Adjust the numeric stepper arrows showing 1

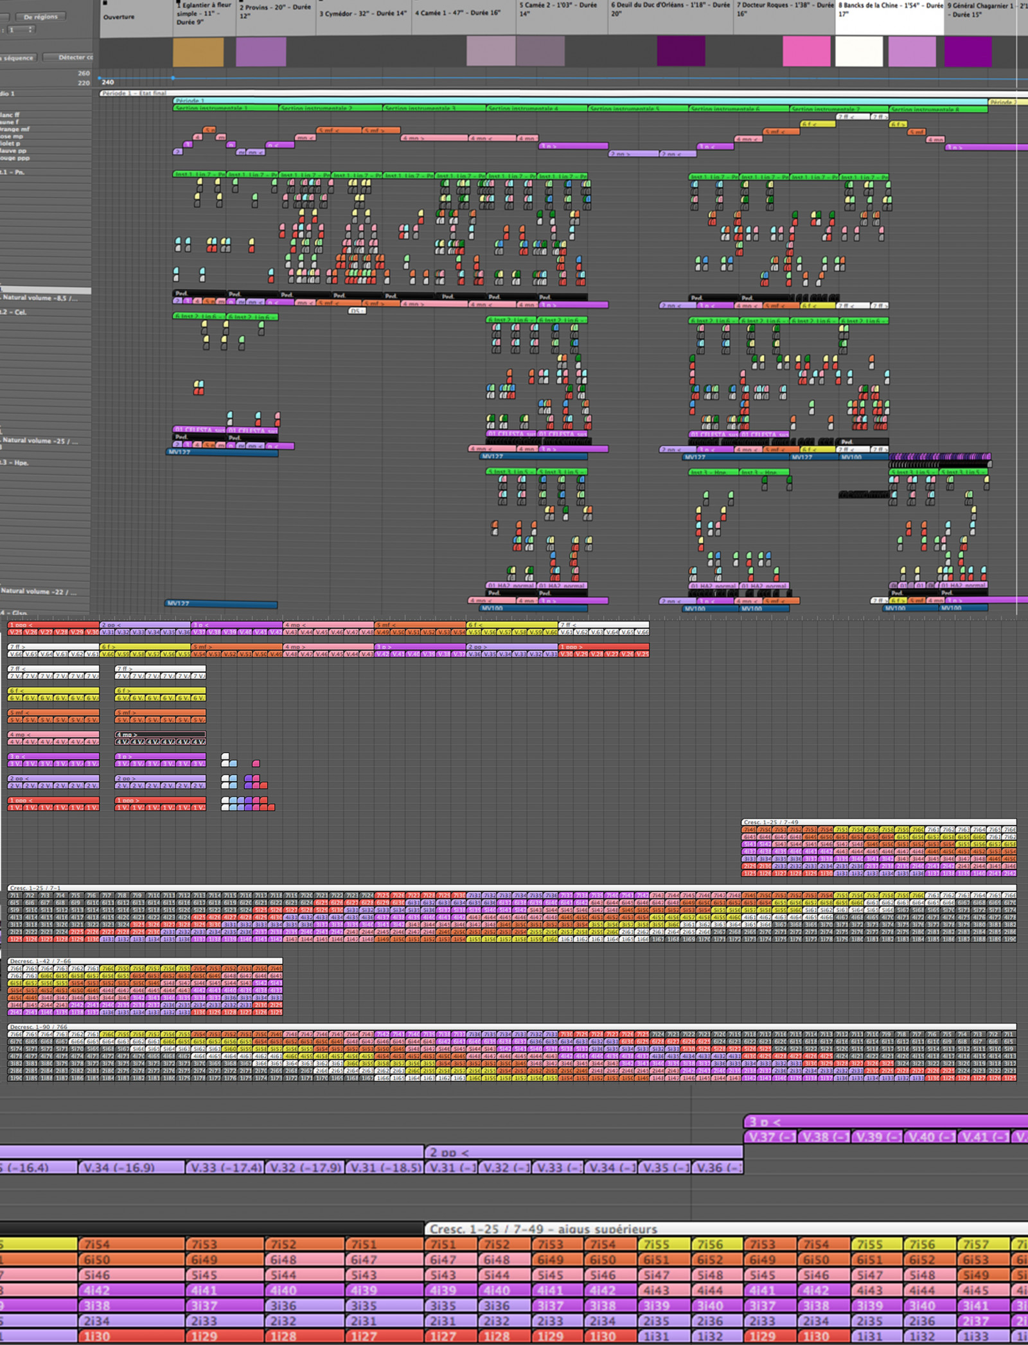pos(31,30)
